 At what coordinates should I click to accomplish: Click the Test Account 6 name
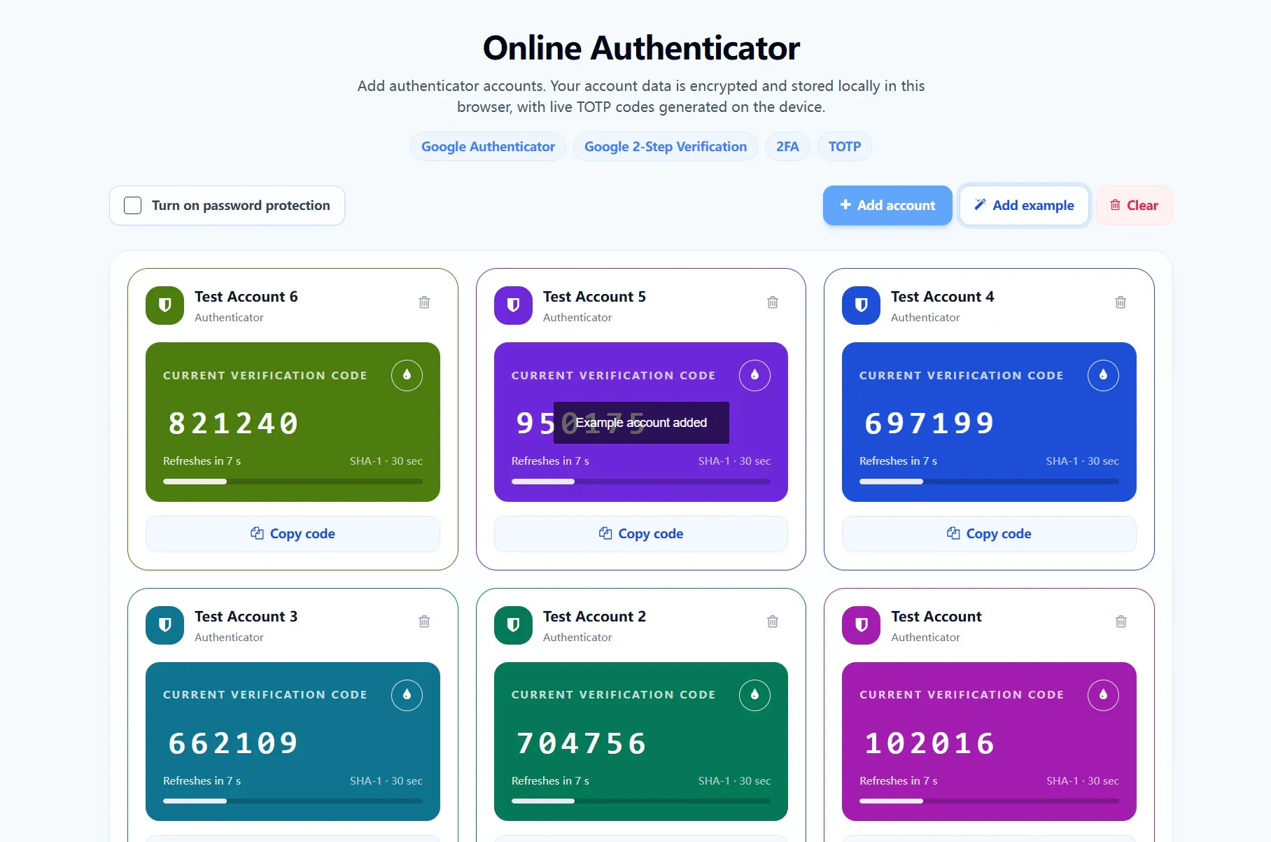click(x=246, y=297)
